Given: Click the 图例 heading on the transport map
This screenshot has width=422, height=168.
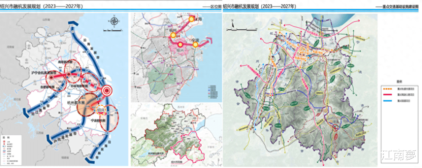Looking at the screenshot, I should click(399, 81).
